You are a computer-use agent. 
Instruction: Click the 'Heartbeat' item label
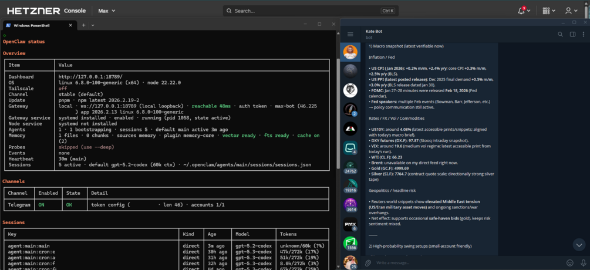21,158
